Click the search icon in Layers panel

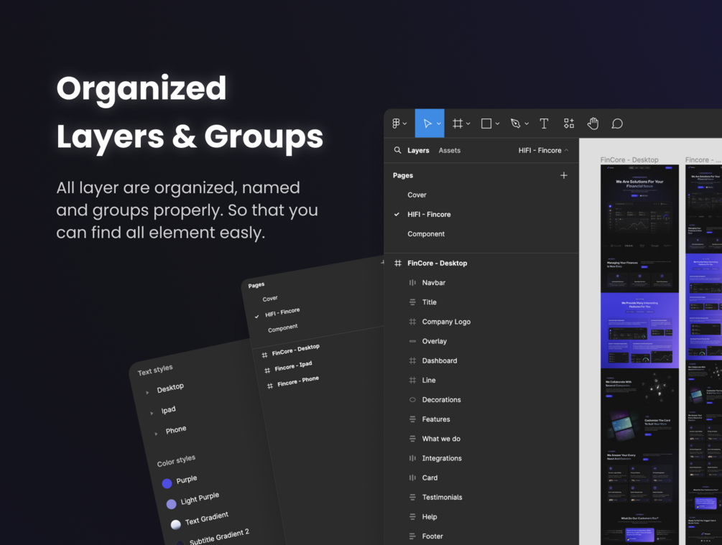(397, 150)
